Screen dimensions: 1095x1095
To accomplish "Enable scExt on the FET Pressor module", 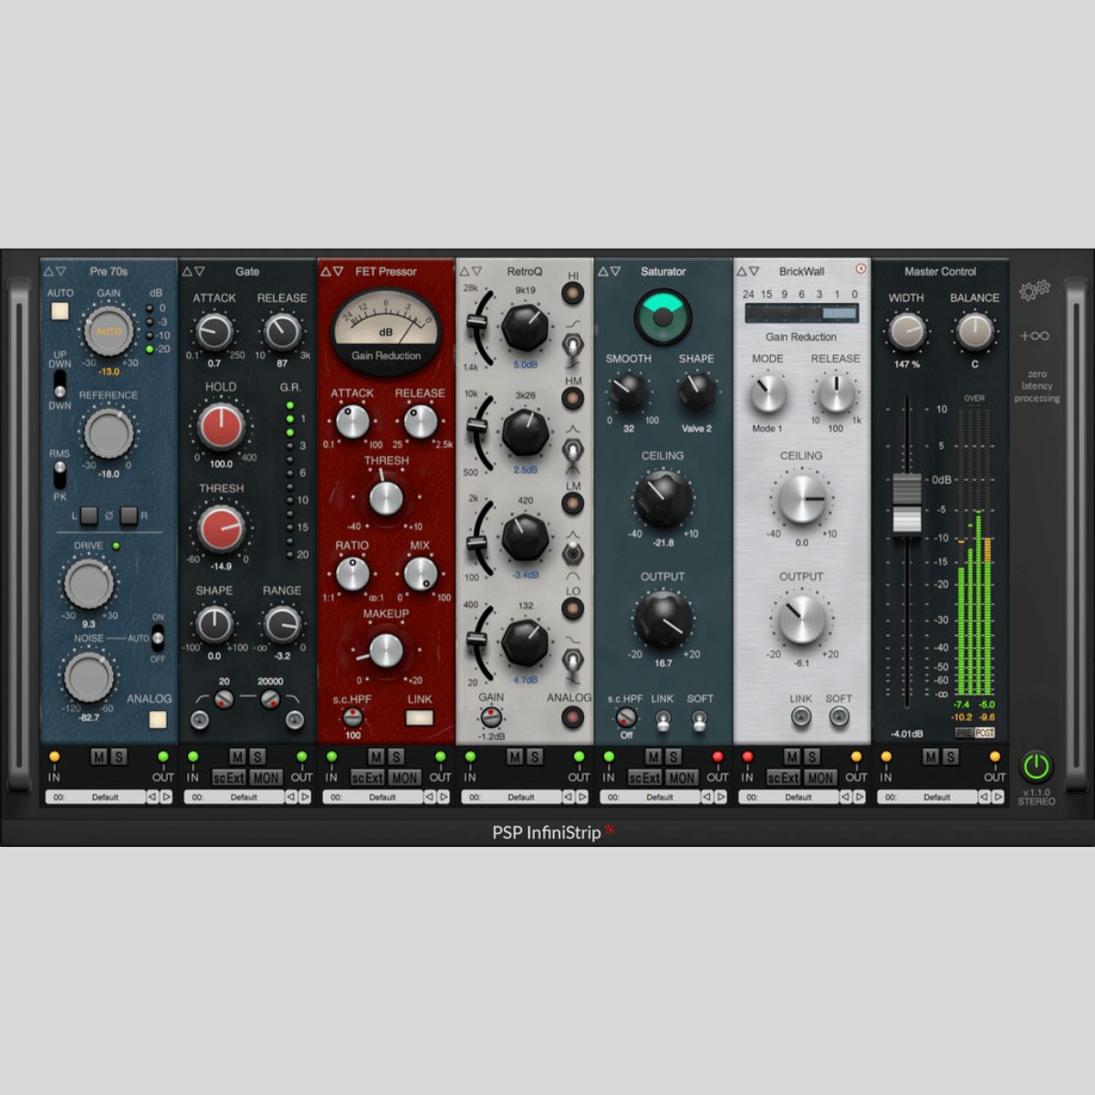I will (368, 777).
